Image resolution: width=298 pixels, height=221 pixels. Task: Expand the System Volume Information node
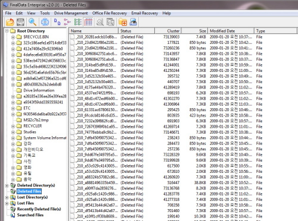coord(13,138)
